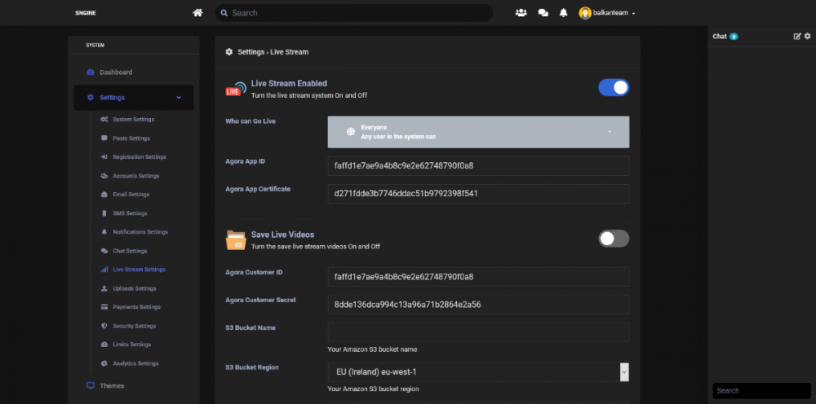
Task: Go to Limits Settings page
Action: pos(132,345)
